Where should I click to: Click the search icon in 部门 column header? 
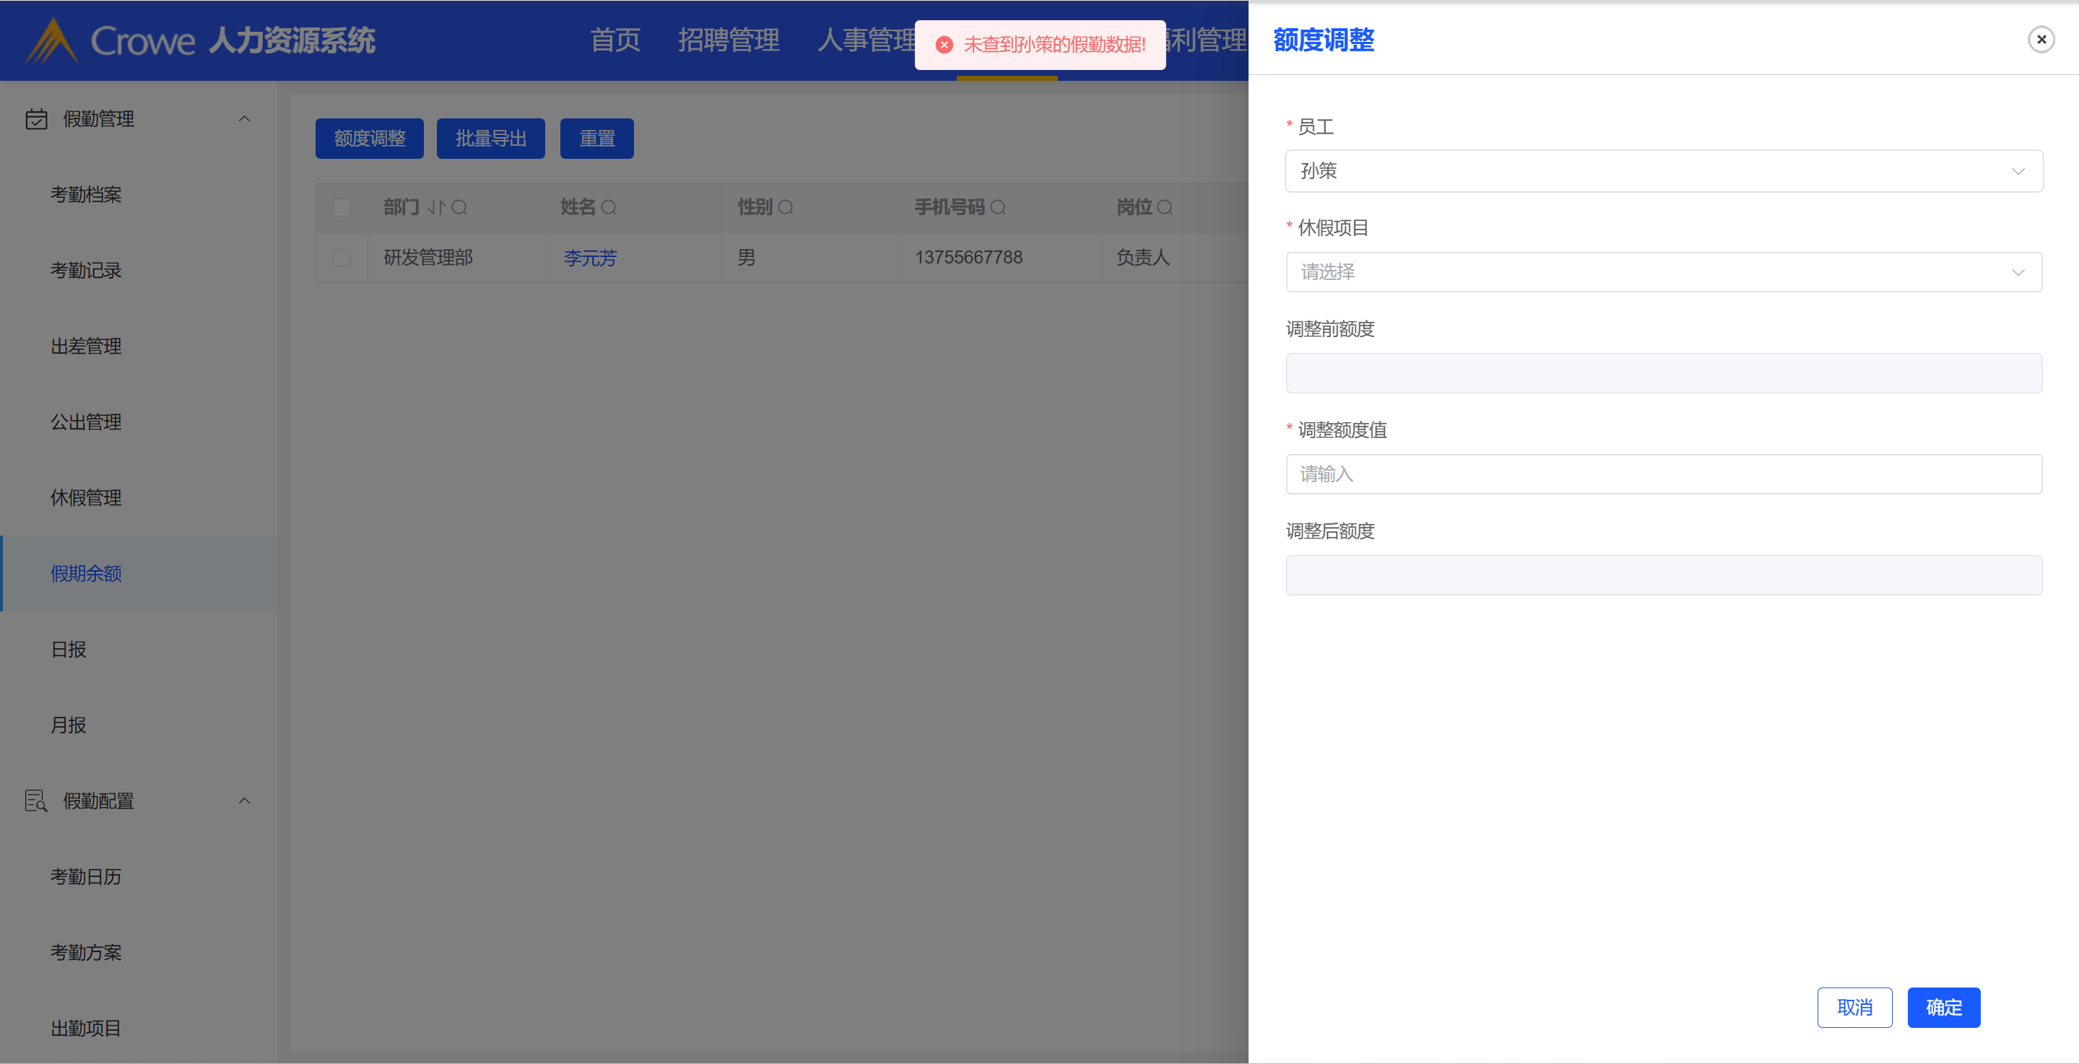459,207
